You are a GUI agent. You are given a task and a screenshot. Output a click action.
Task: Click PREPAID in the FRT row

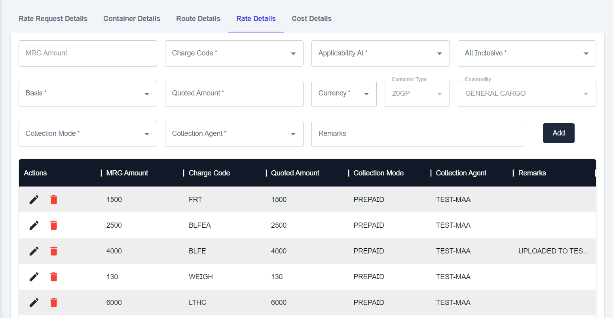tap(369, 200)
